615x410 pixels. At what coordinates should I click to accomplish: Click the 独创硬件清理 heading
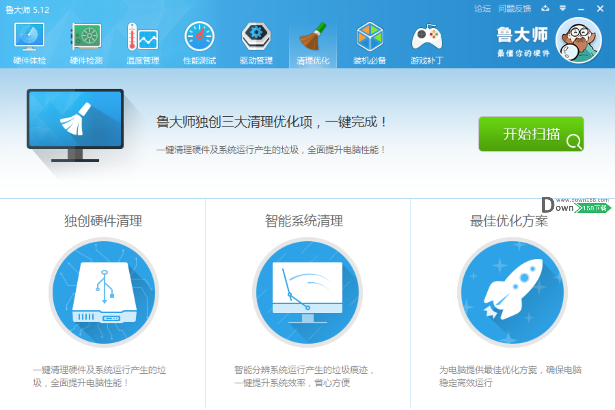(x=103, y=221)
